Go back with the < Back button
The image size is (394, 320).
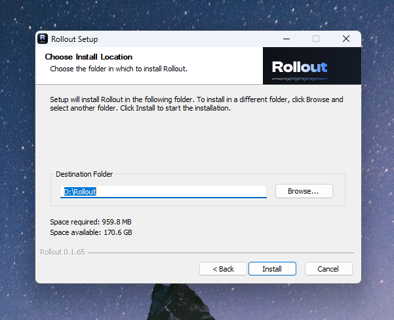(x=223, y=269)
